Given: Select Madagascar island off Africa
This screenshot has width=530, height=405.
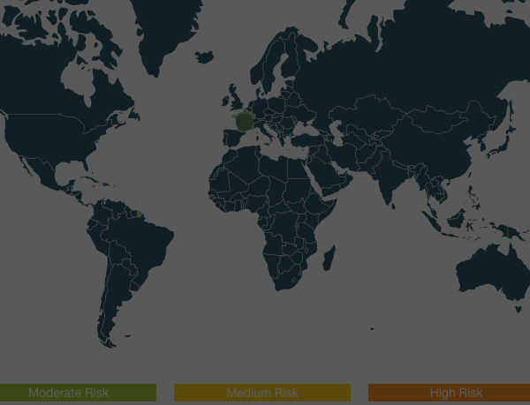Looking at the screenshot, I should (x=329, y=258).
